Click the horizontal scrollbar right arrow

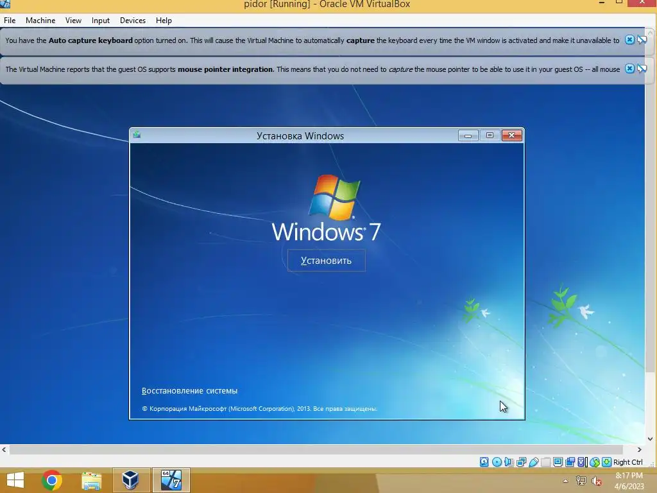pyautogui.click(x=640, y=449)
